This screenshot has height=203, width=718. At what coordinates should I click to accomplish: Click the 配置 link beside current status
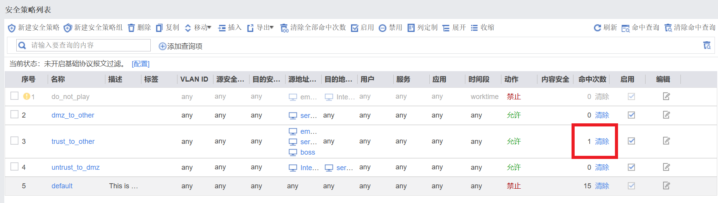point(140,64)
